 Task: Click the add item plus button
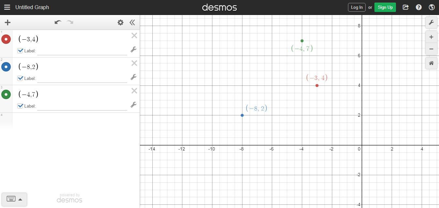[x=8, y=22]
